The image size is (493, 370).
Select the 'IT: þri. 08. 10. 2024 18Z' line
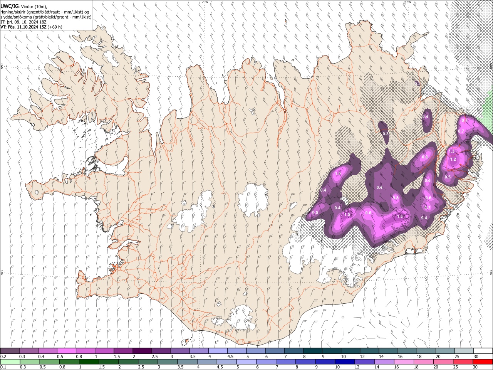click(x=24, y=22)
